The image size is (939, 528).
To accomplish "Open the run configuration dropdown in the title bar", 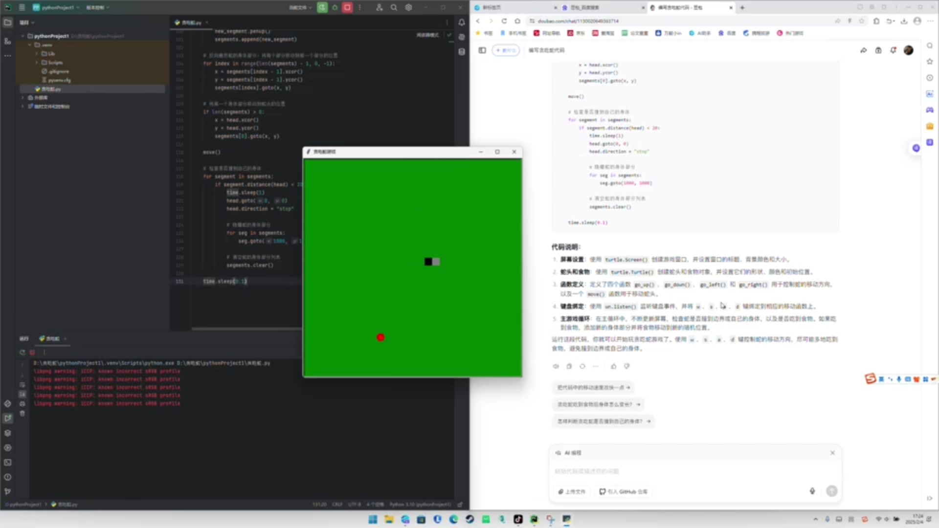I will [x=300, y=7].
